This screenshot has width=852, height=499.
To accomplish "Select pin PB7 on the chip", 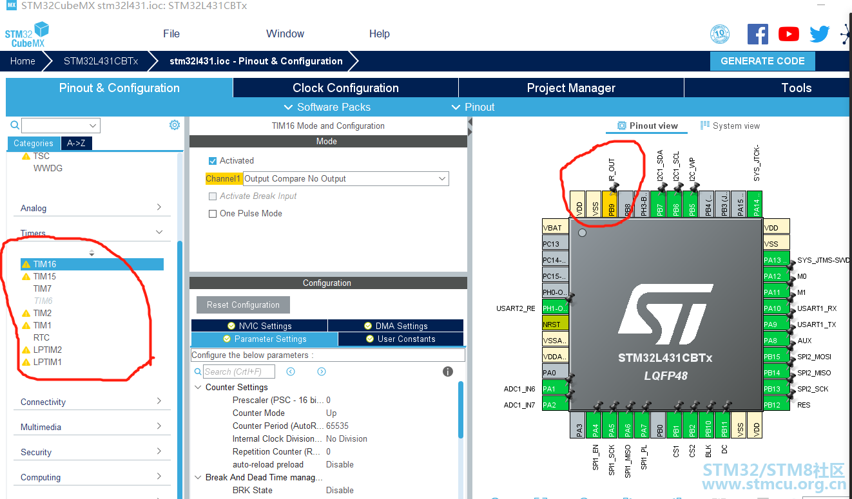I will (x=659, y=203).
